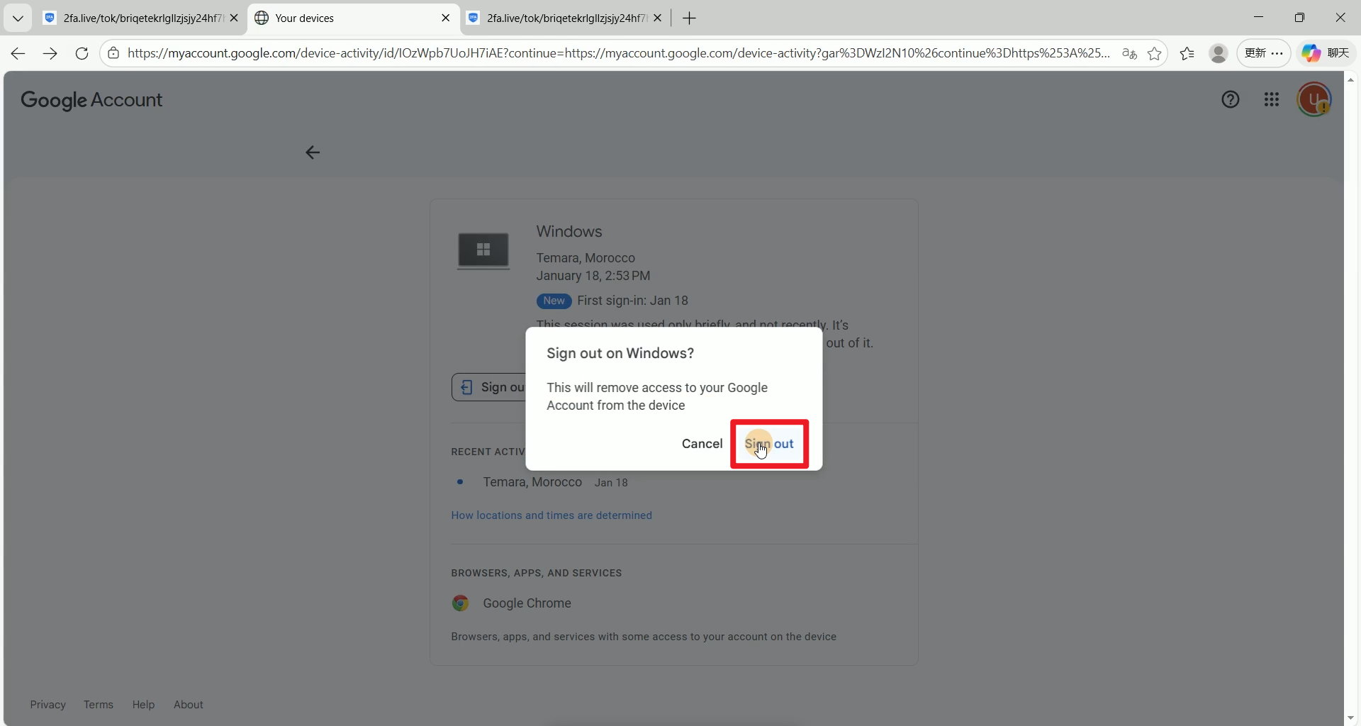Switch to the first 2fa.live tab
The width and height of the screenshot is (1361, 726).
(x=135, y=18)
